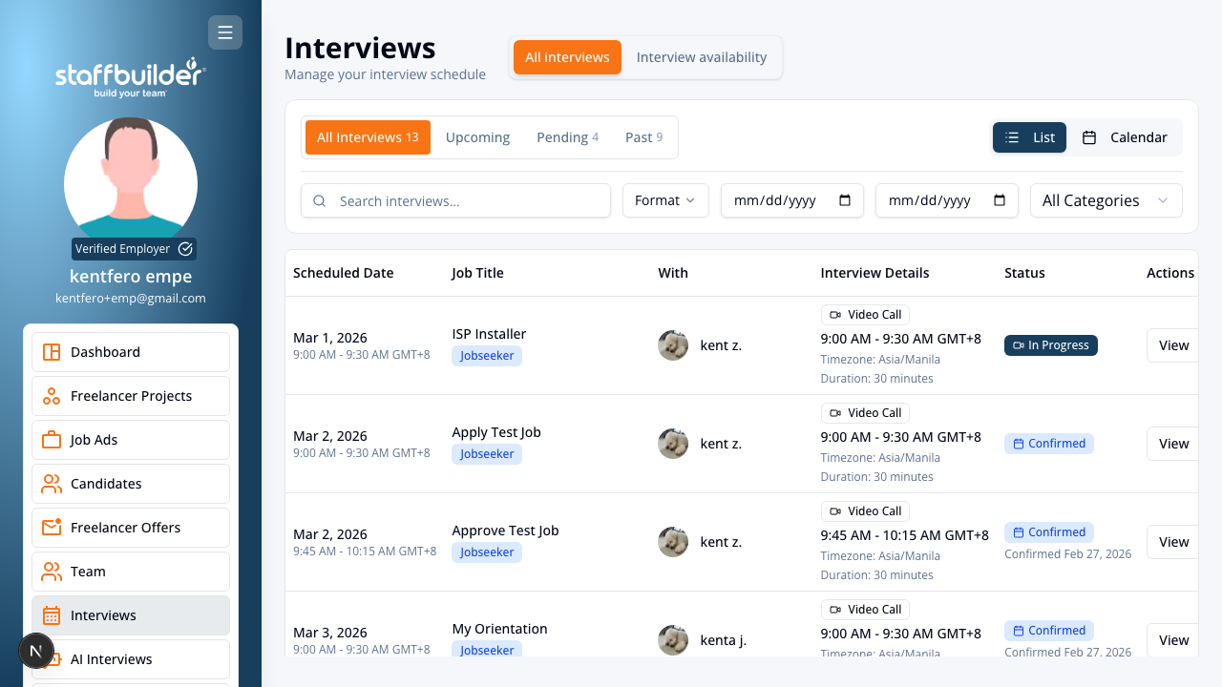Image resolution: width=1222 pixels, height=687 pixels.
Task: Open the employer profile avatar
Action: (x=131, y=184)
